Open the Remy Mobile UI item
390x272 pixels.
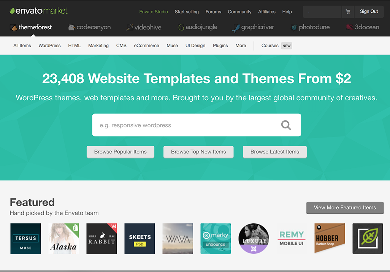click(x=292, y=239)
